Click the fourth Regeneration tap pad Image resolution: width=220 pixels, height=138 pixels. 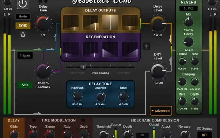pyautogui.click(x=130, y=49)
